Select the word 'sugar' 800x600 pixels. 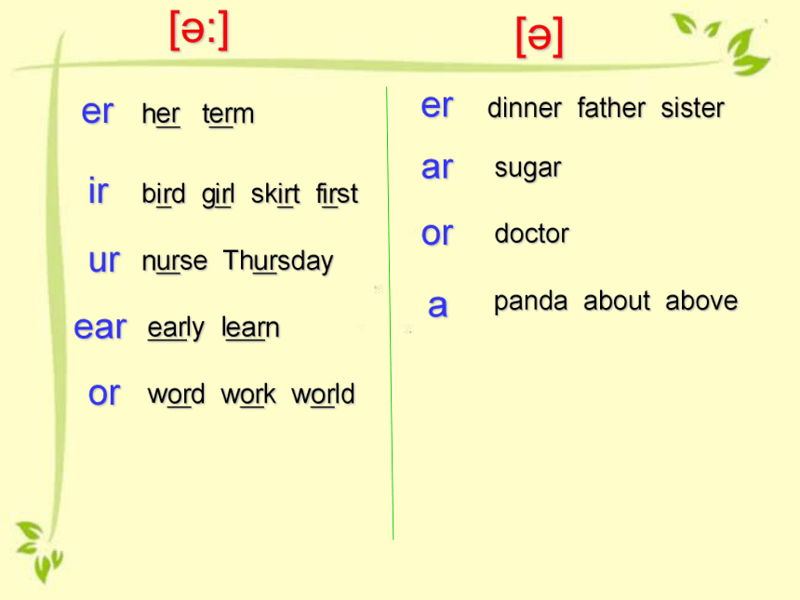[528, 169]
